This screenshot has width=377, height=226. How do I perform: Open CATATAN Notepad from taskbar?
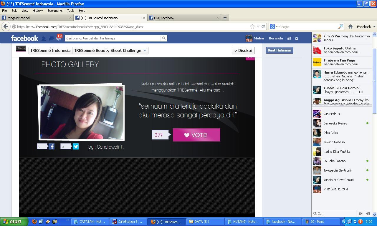click(x=90, y=222)
